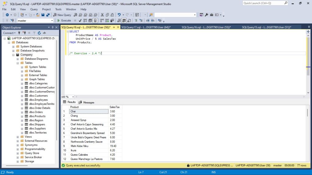This screenshot has height=175, width=312.
Task: Collapse the Company database node
Action: [13, 55]
